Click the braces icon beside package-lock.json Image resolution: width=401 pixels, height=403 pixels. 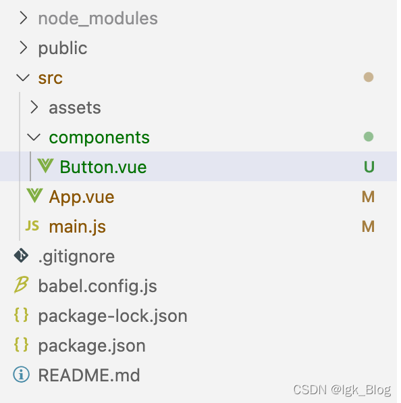pyautogui.click(x=22, y=315)
